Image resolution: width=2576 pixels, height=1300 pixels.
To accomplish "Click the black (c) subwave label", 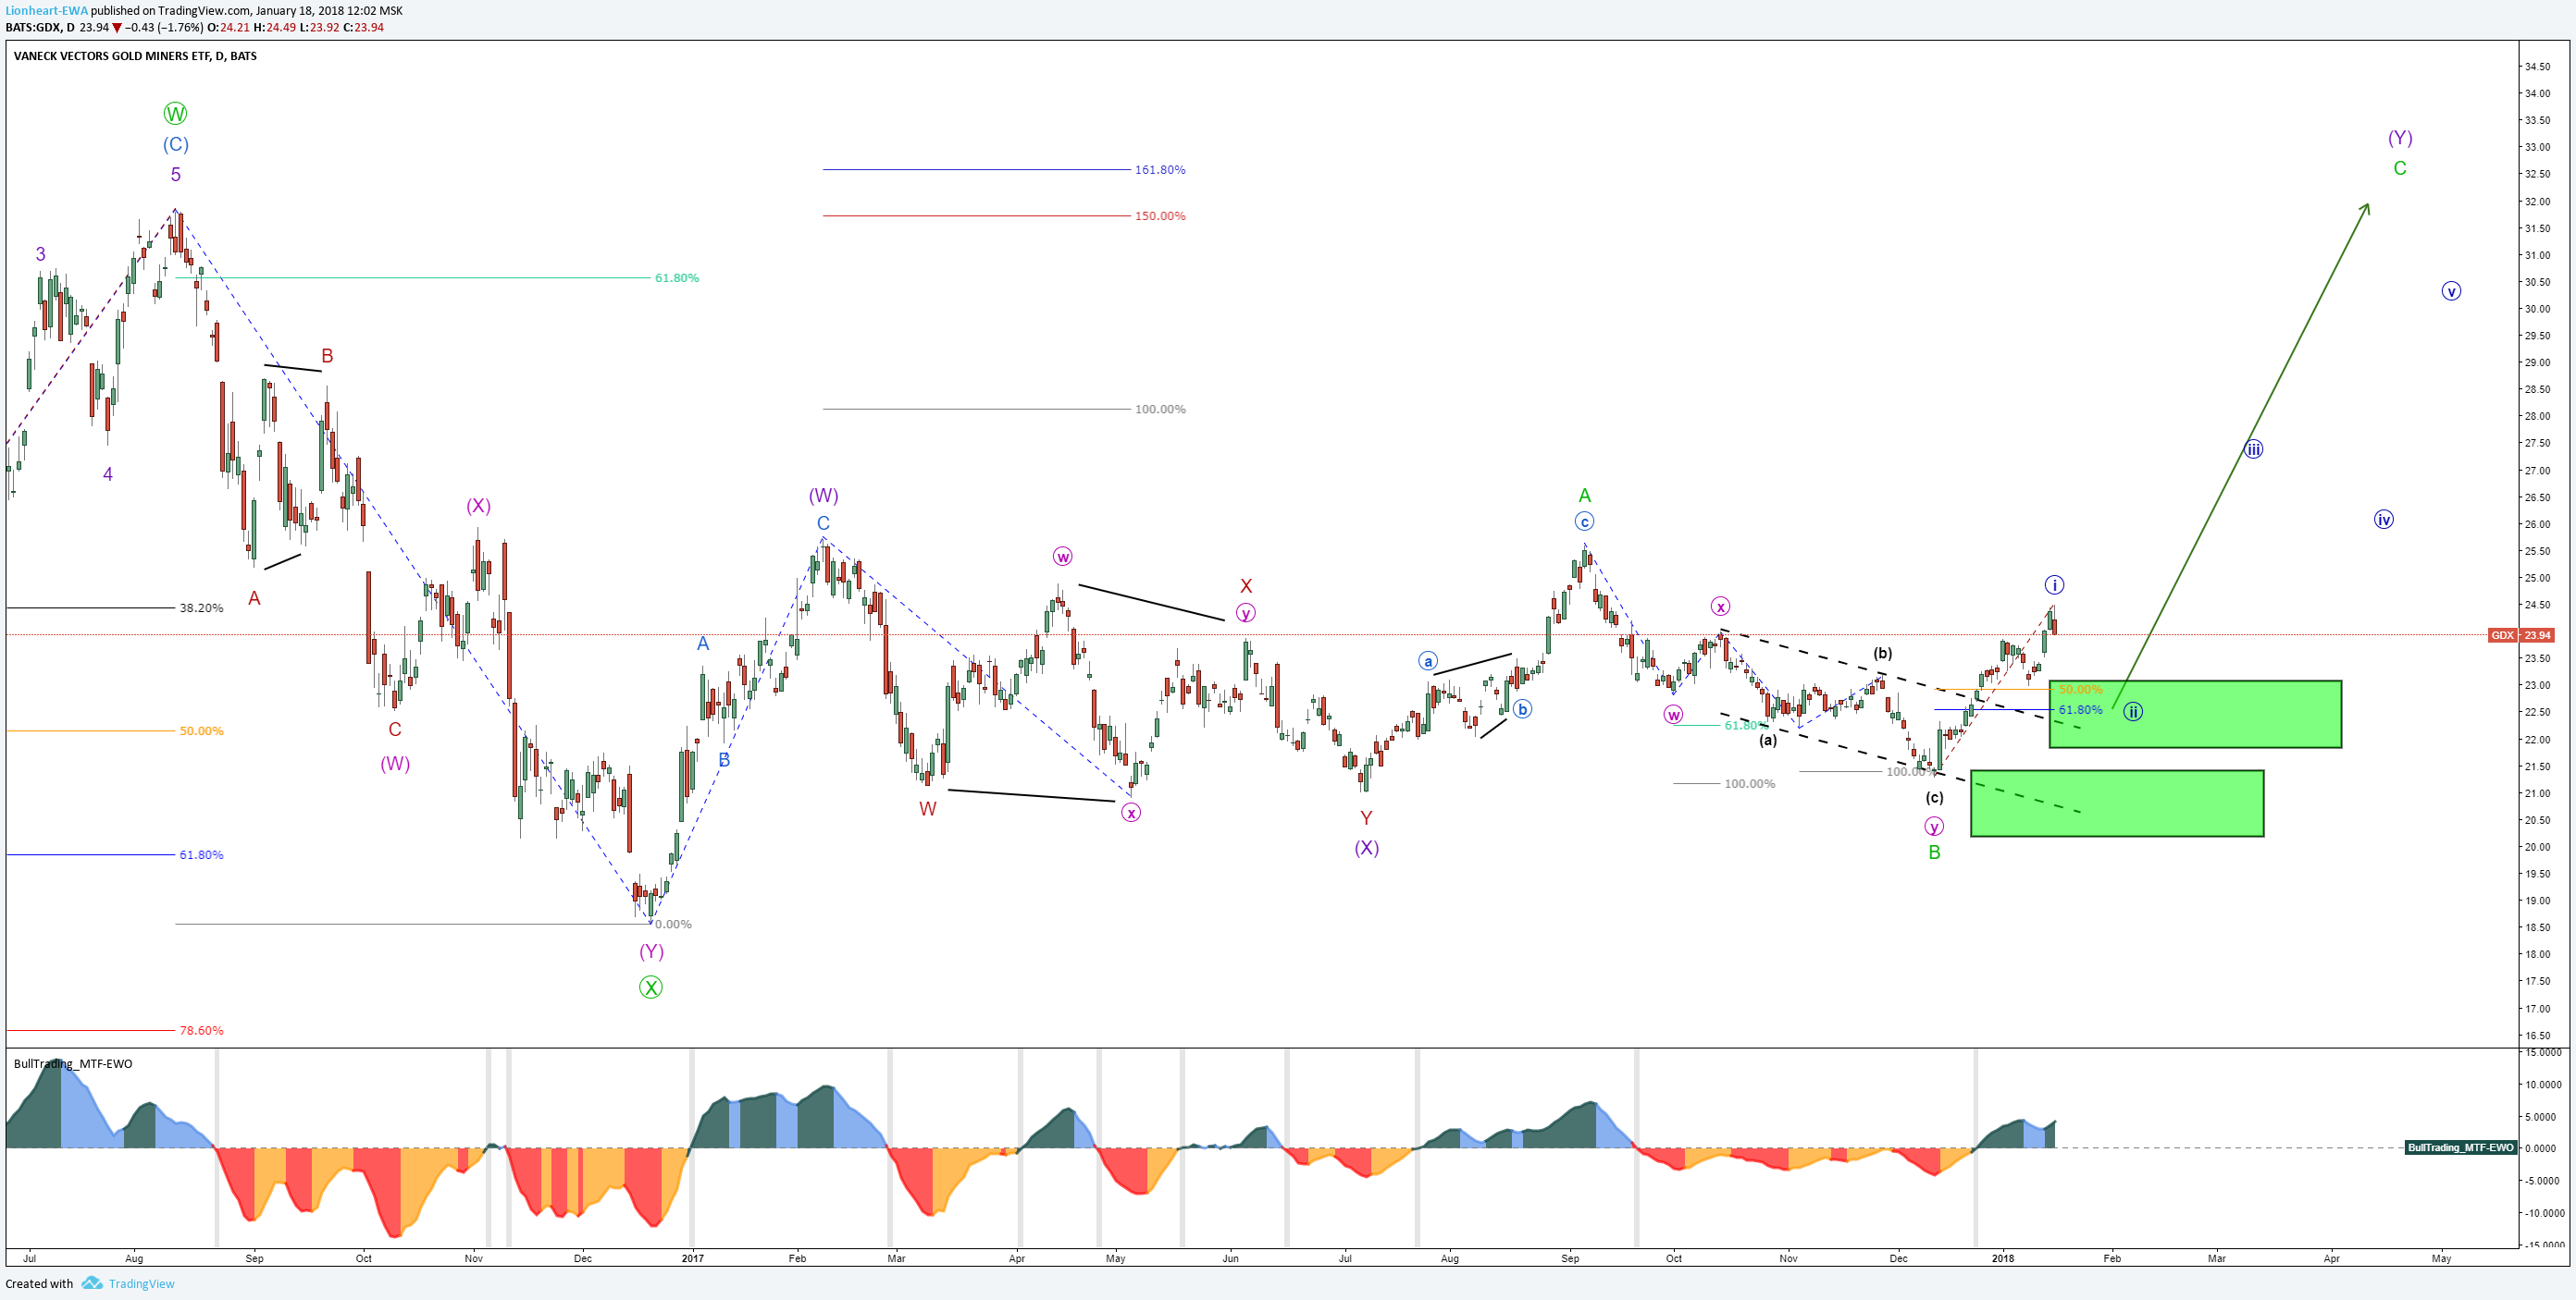I will click(1935, 797).
